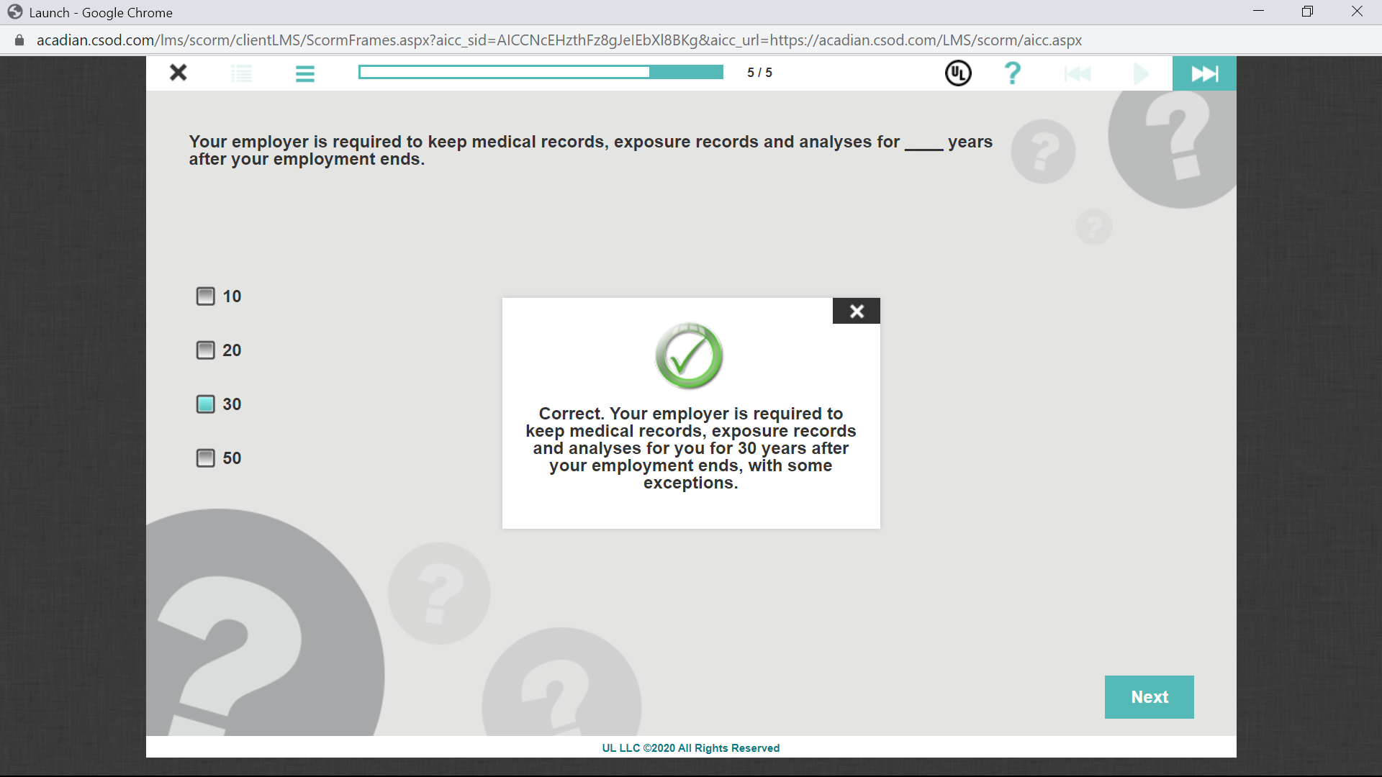Click the UL LLC copyright footer text

tap(690, 748)
